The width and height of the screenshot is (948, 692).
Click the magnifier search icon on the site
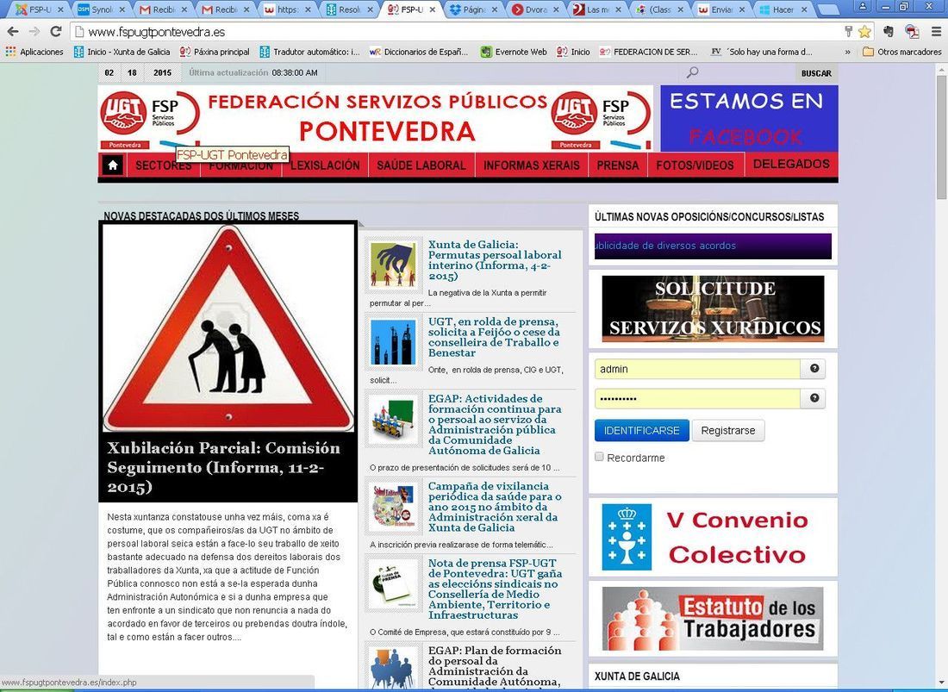(x=693, y=72)
